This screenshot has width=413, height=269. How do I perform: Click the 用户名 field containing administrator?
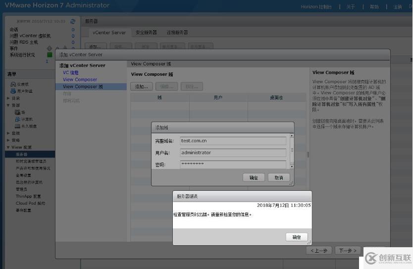(x=233, y=153)
